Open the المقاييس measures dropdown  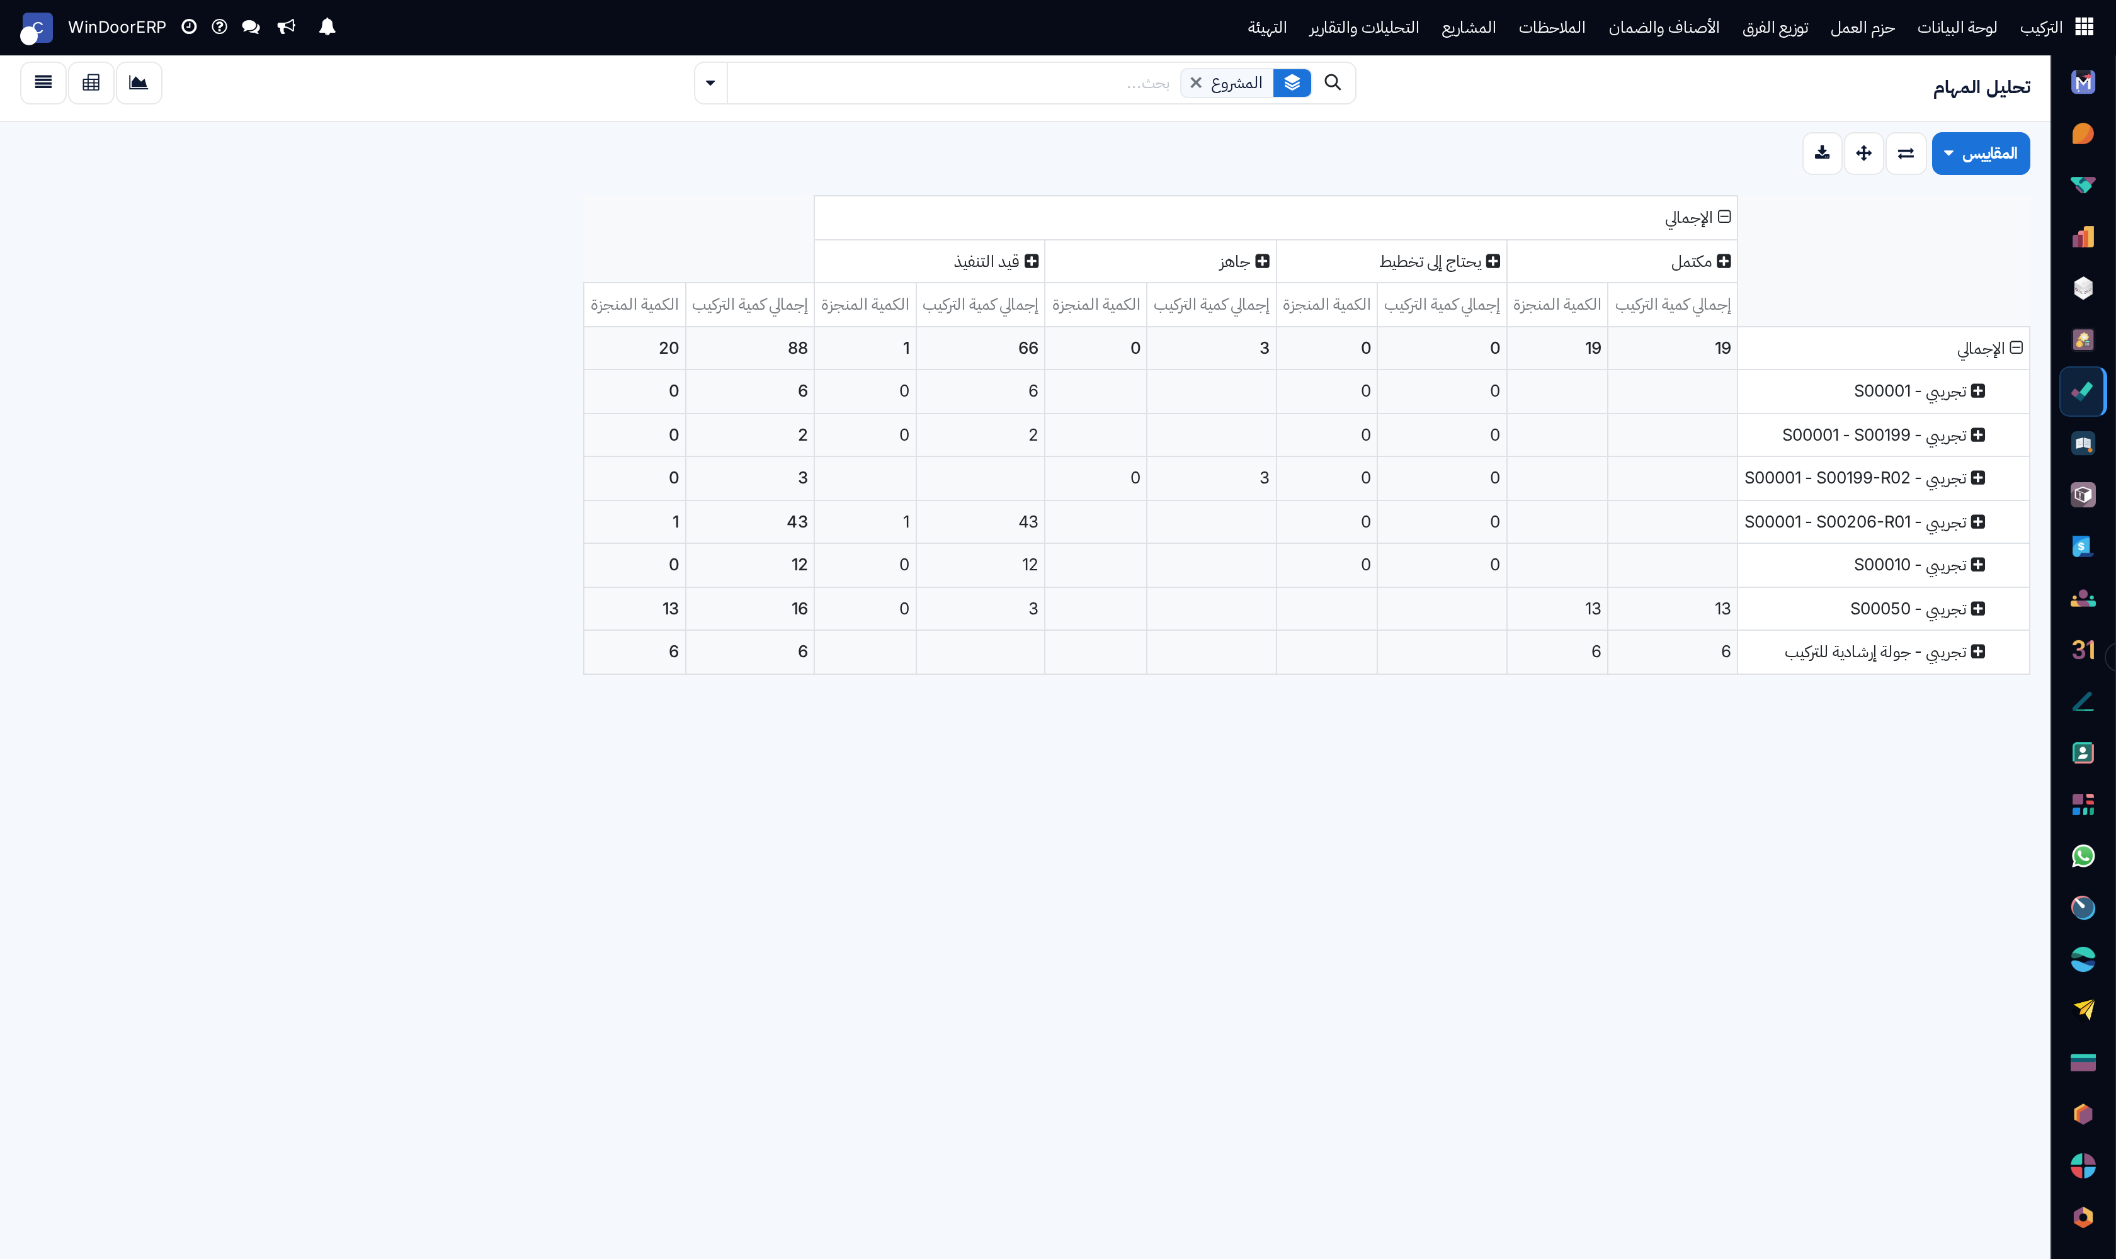tap(1980, 154)
